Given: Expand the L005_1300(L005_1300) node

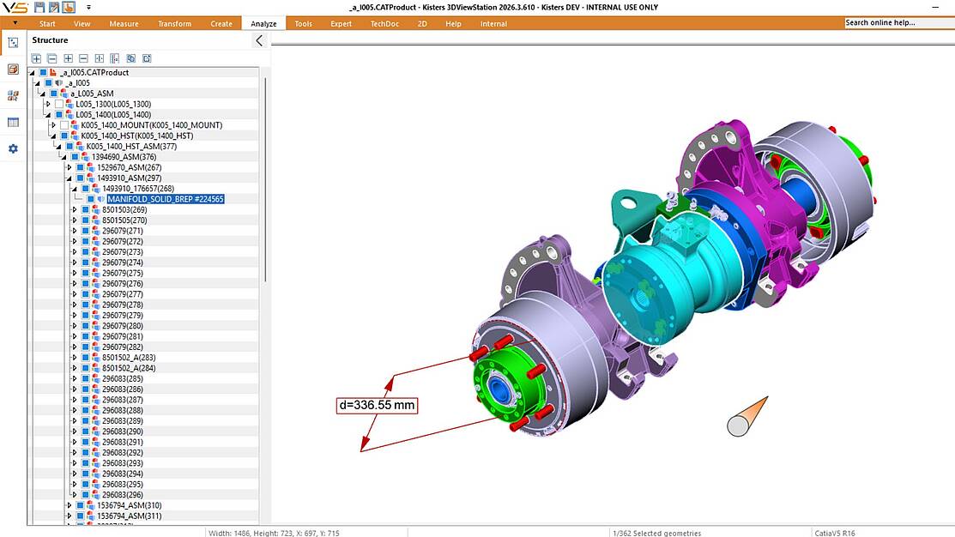Looking at the screenshot, I should click(49, 104).
